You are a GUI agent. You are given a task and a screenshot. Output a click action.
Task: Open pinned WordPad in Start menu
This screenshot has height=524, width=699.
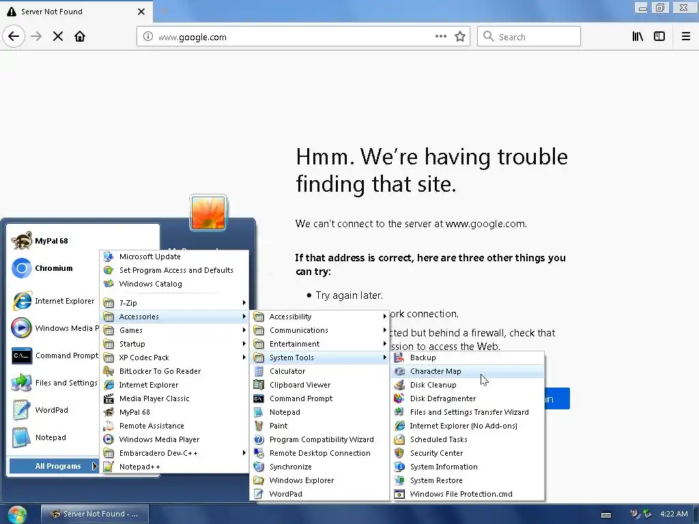[53, 410]
